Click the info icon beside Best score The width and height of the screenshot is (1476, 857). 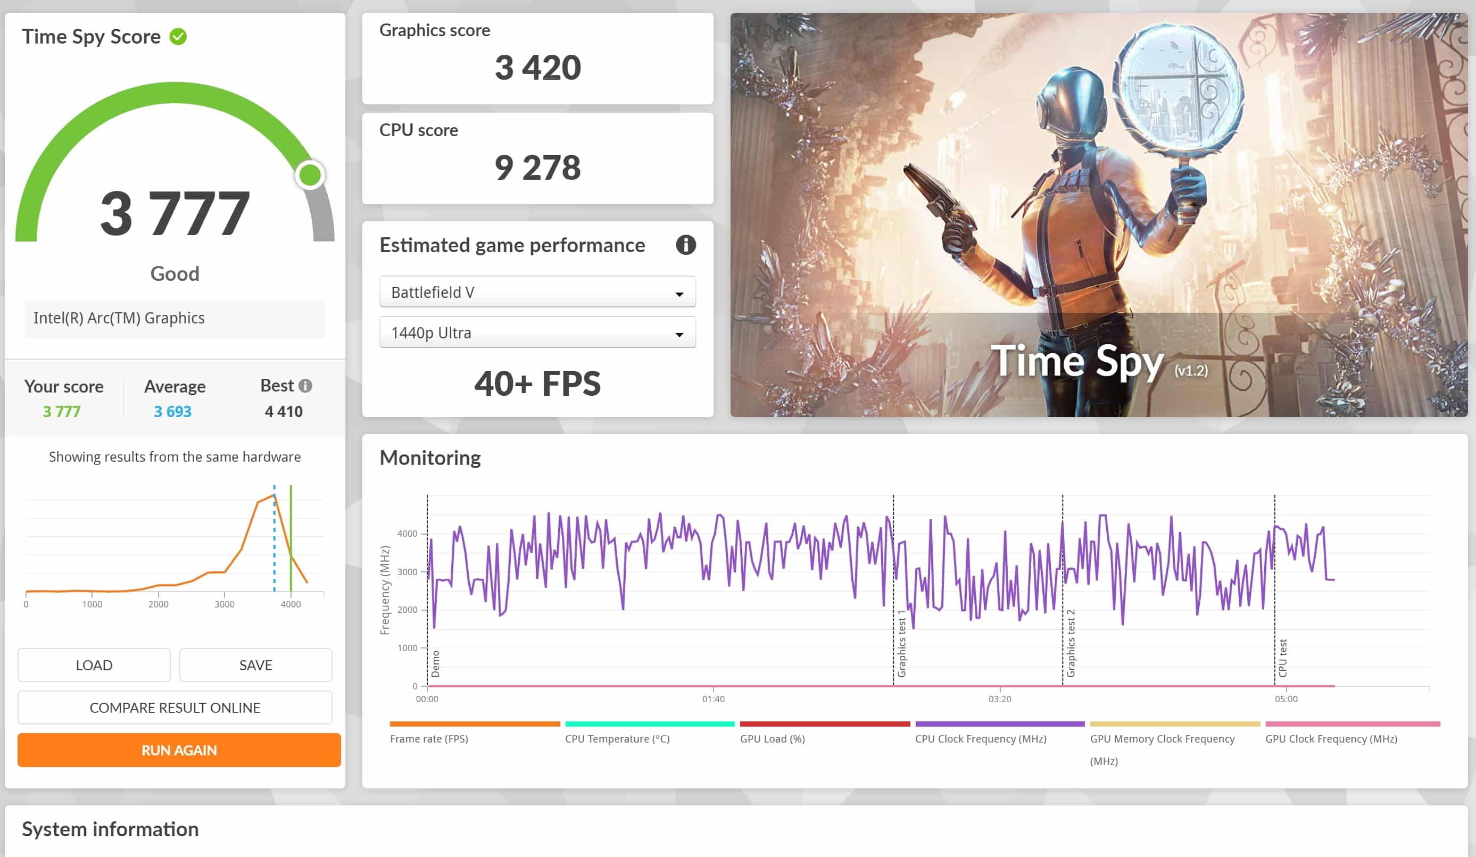[x=305, y=386]
